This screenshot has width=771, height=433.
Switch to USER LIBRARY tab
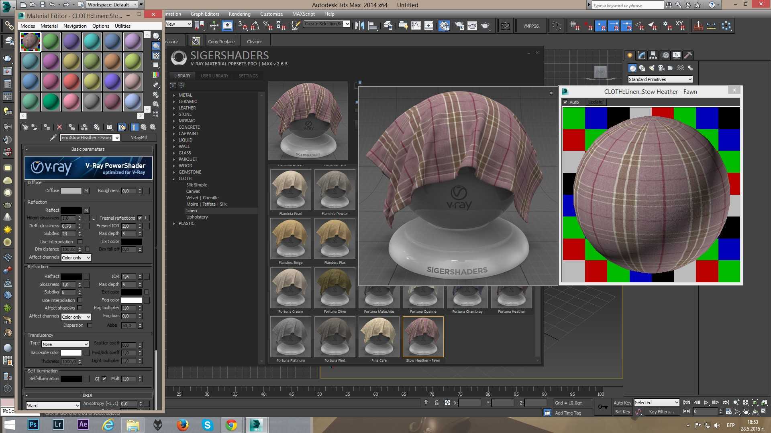point(214,76)
